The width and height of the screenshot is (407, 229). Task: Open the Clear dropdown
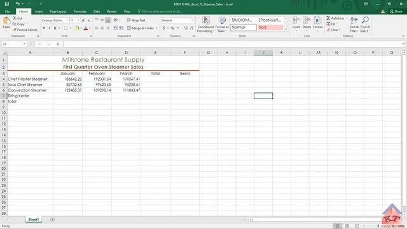[333, 30]
